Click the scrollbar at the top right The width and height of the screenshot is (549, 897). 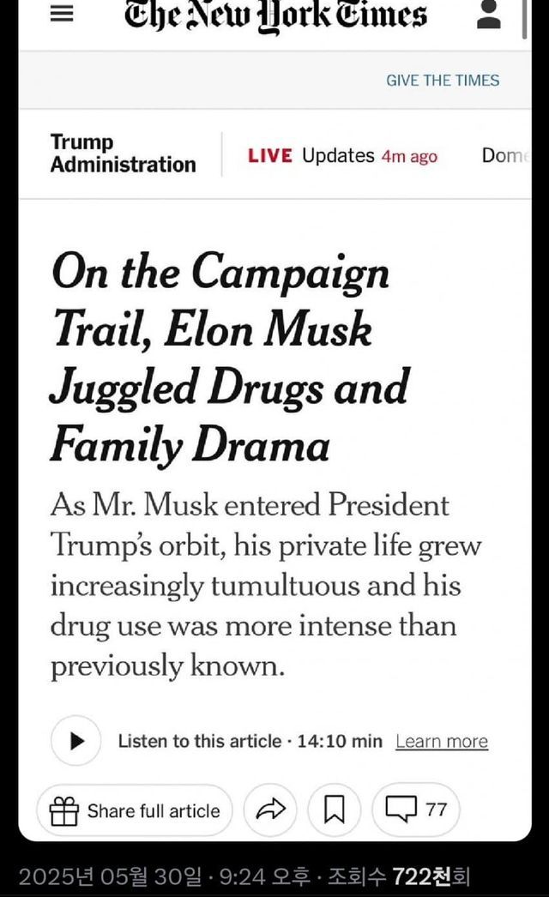(x=525, y=17)
